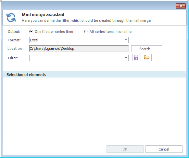
Task: Click the dialog title bar
Action: tap(88, 6)
